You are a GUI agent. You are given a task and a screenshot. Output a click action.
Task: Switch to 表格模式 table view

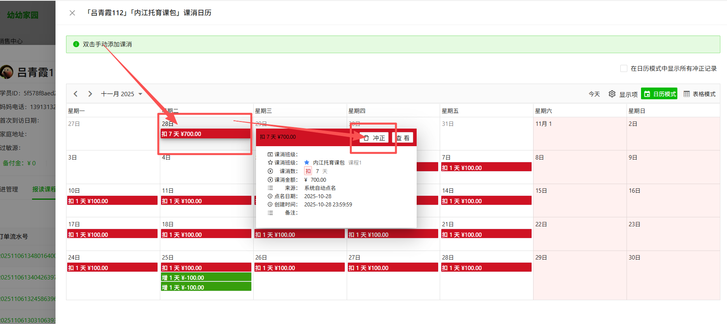tap(700, 94)
